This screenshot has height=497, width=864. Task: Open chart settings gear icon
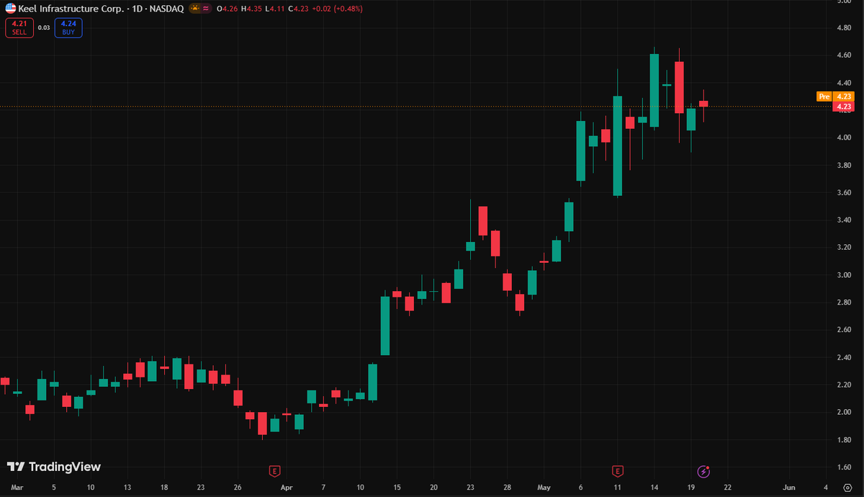point(847,488)
